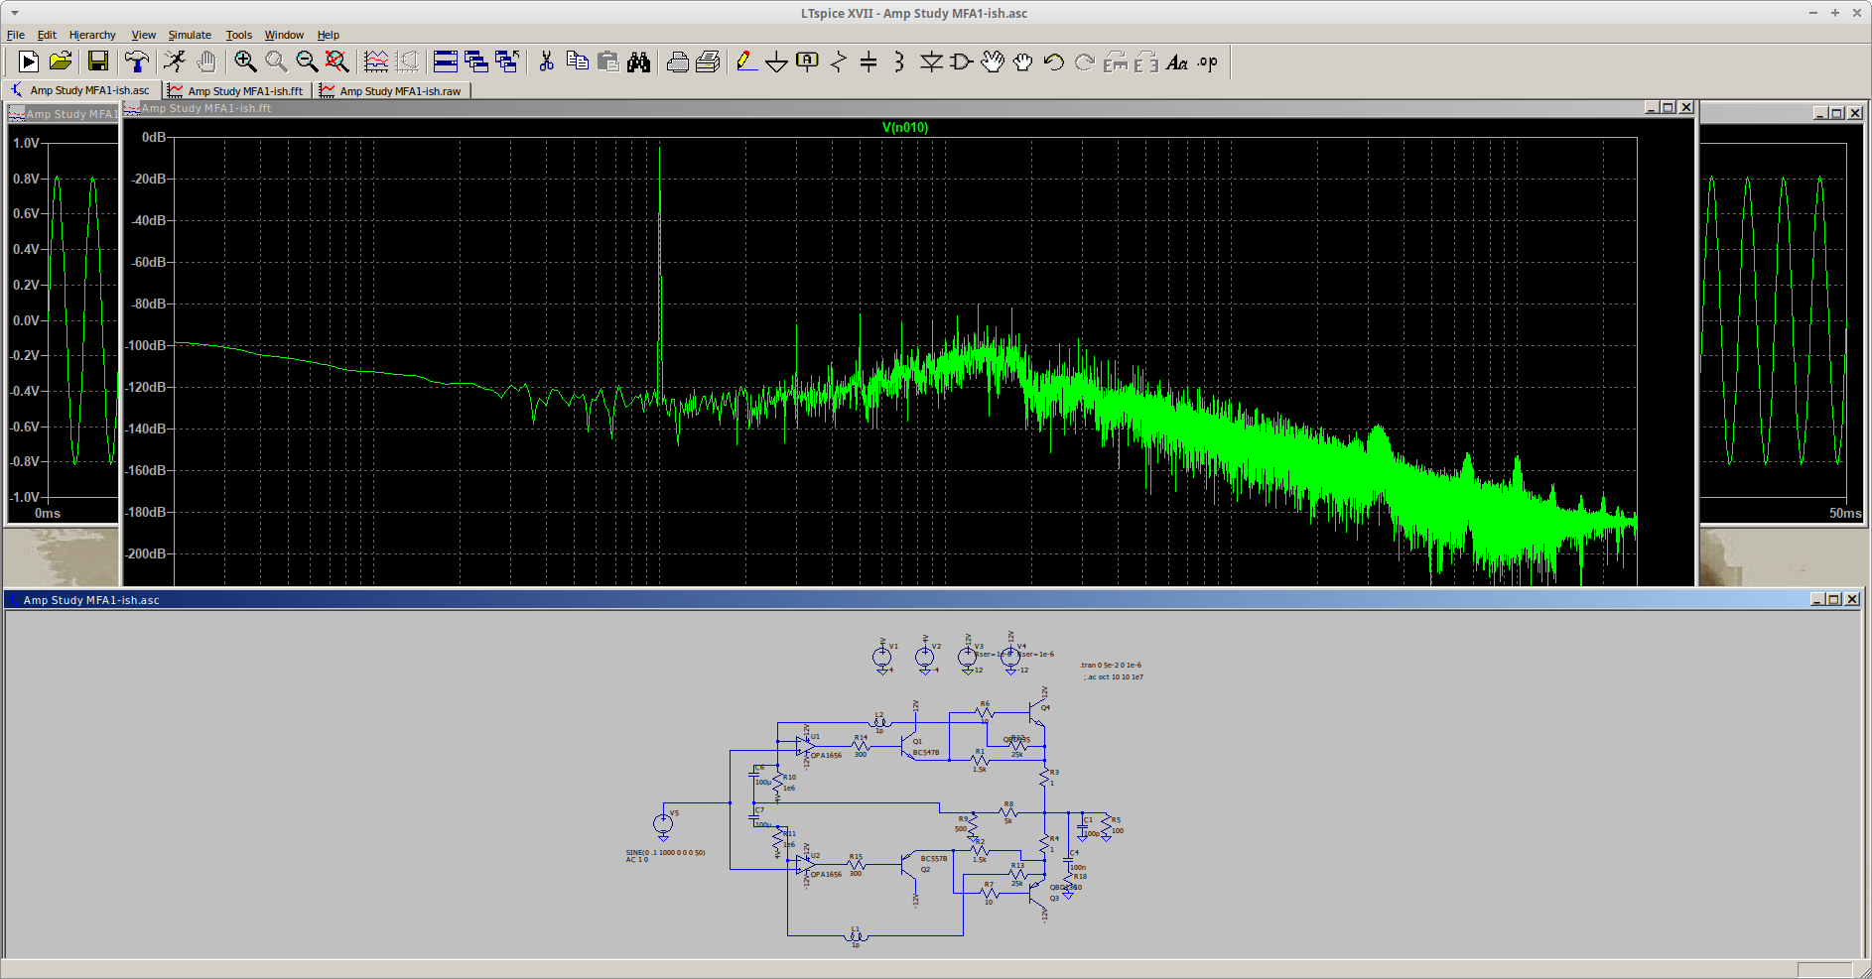Tile windows horizontally using the toolbar icon
The width and height of the screenshot is (1872, 979).
coord(446,62)
